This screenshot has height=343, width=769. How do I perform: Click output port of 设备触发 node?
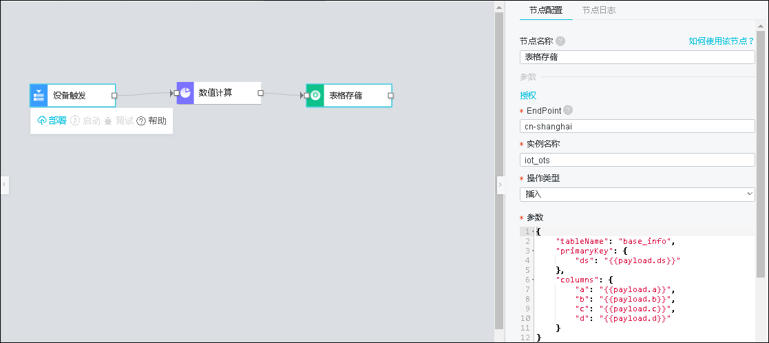pyautogui.click(x=114, y=95)
